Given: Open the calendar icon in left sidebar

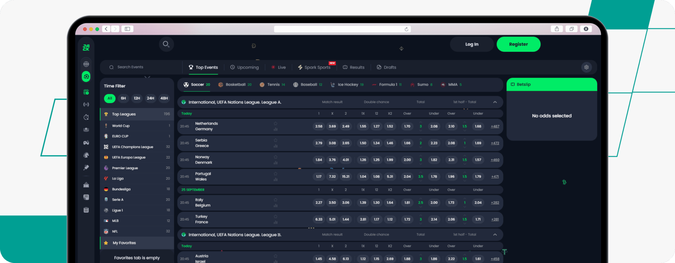Looking at the screenshot, I should point(86,92).
